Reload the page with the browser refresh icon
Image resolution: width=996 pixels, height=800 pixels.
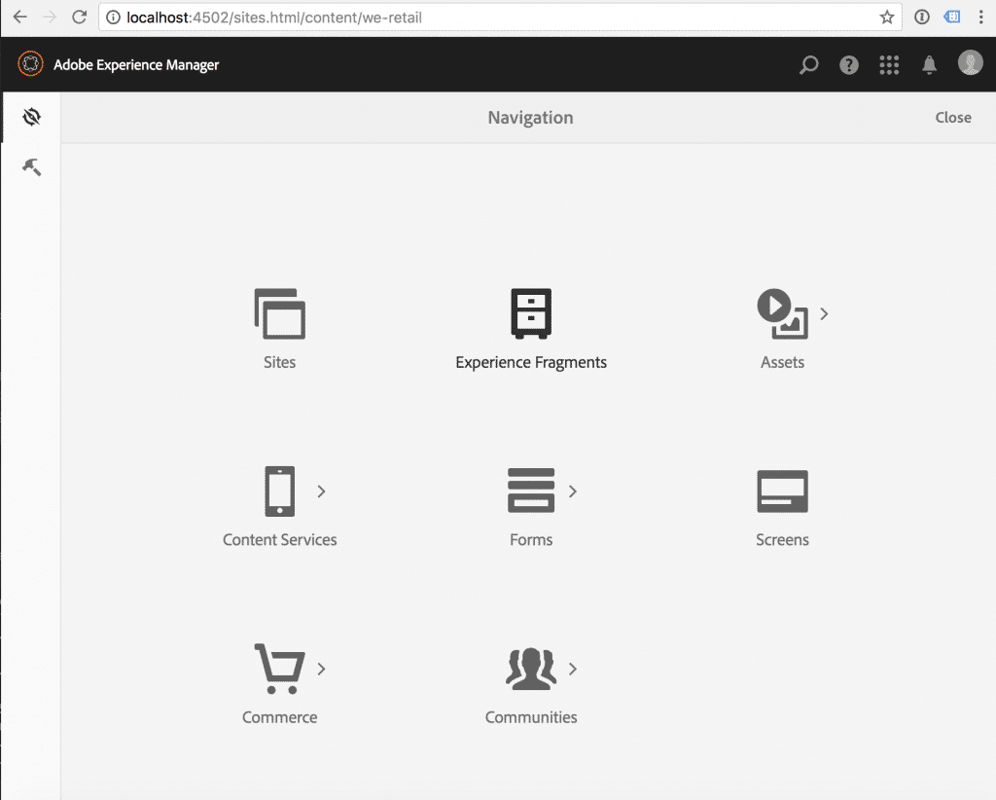click(80, 18)
